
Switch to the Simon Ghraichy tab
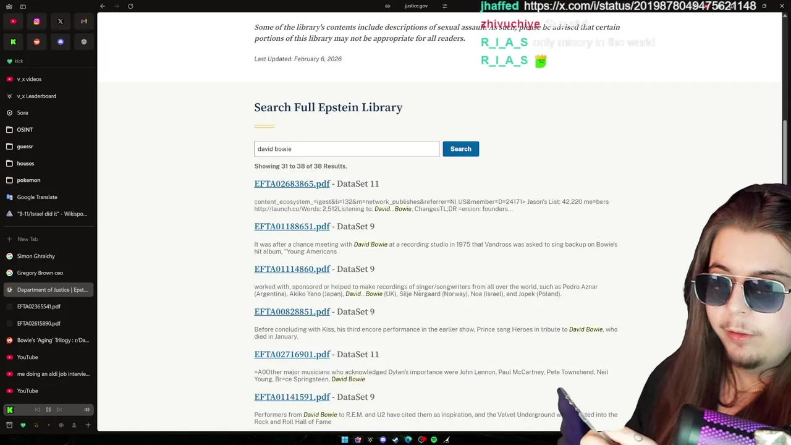tap(48, 256)
